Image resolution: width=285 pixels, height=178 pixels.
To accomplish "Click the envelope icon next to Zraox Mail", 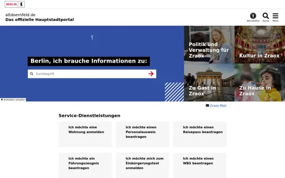I will (207, 105).
